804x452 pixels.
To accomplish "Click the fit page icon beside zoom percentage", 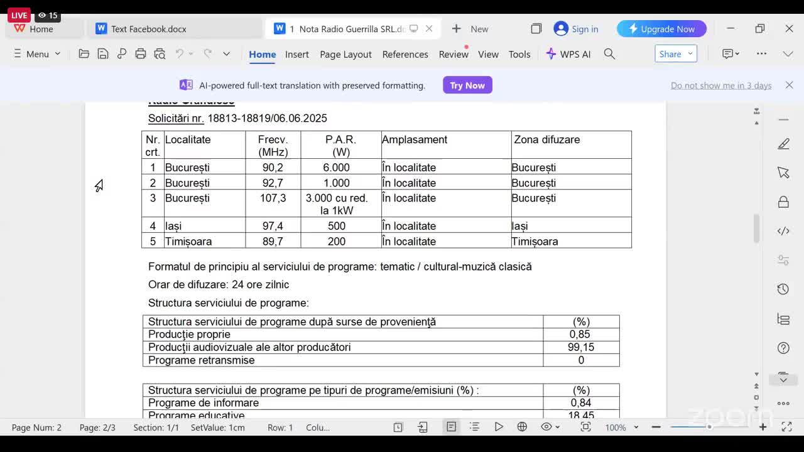I will pyautogui.click(x=585, y=427).
